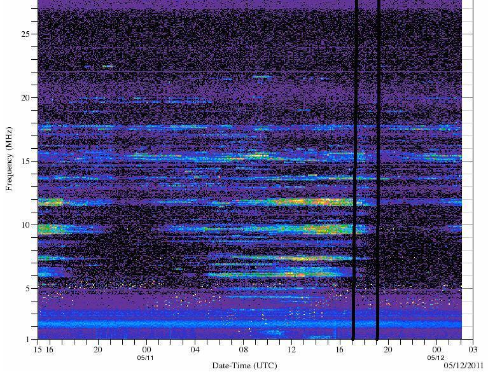Viewport: 488px width, 374px height.
Task: Click the 04 hour tick label
Action: coord(195,350)
